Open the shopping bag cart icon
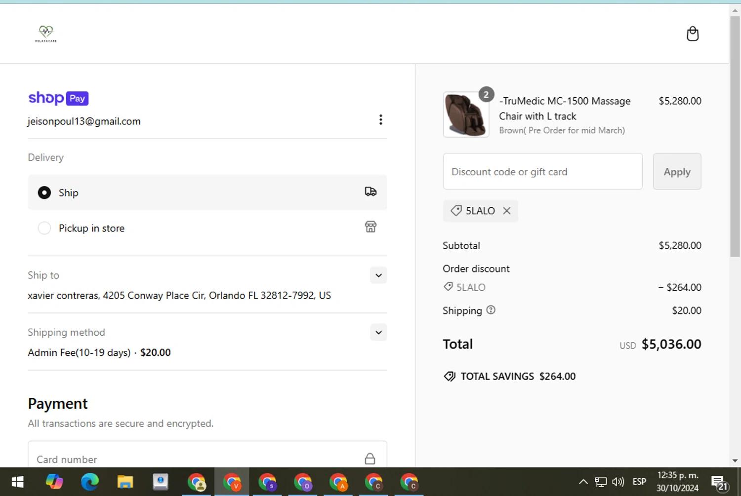The image size is (741, 496). (693, 34)
